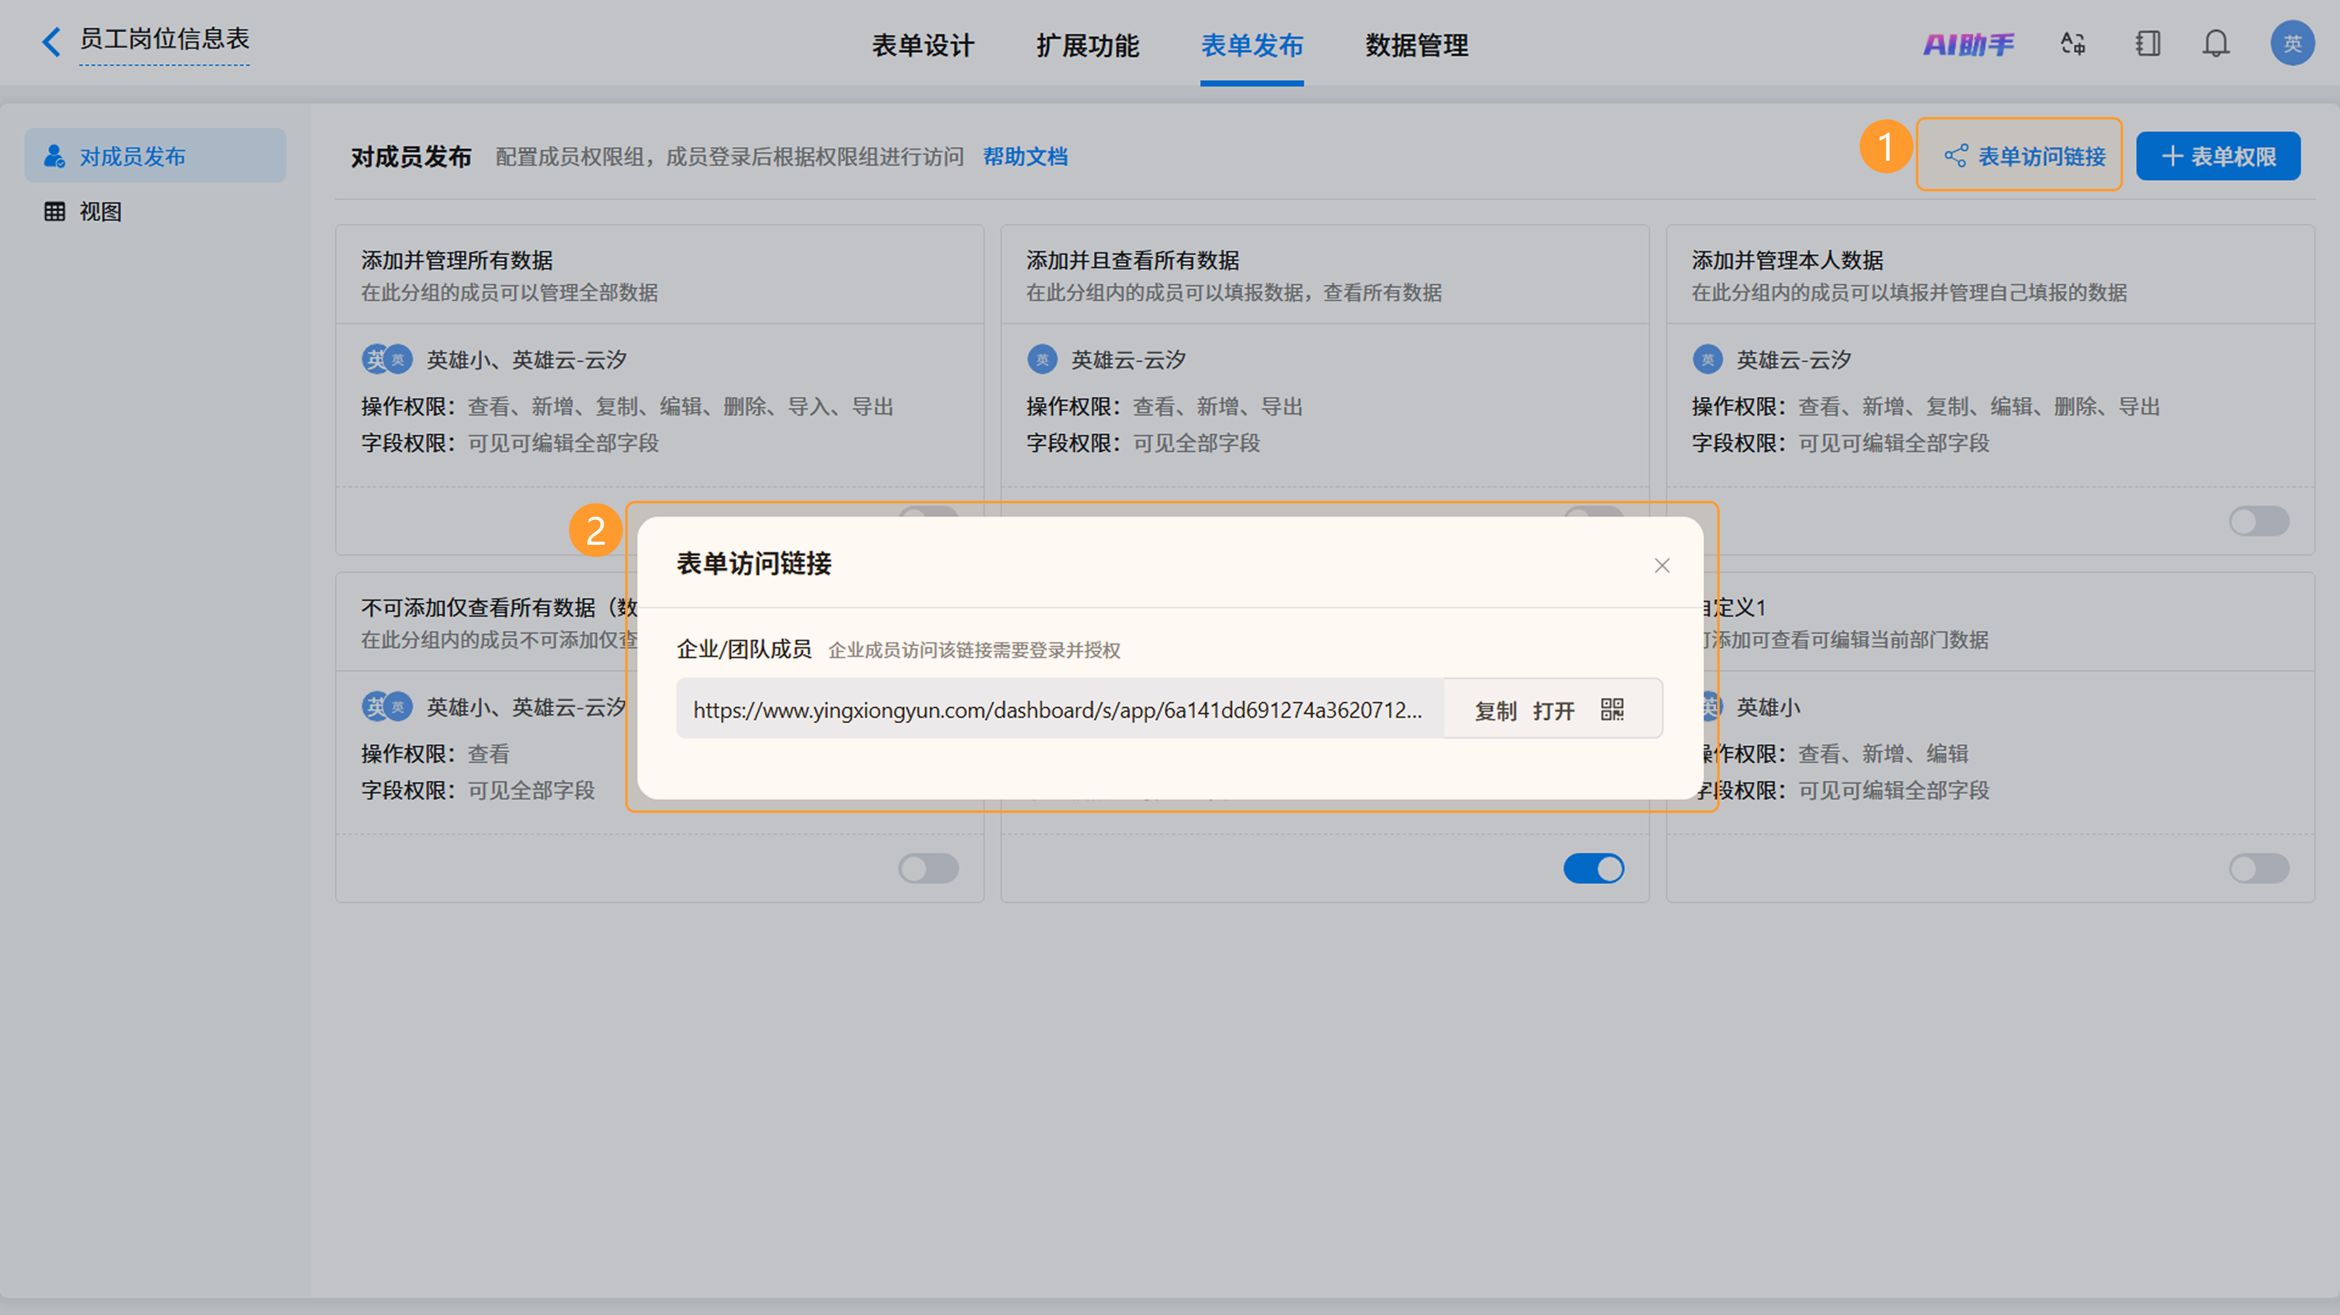Open the sidebar panel icon in header
The image size is (2340, 1315).
2148,44
